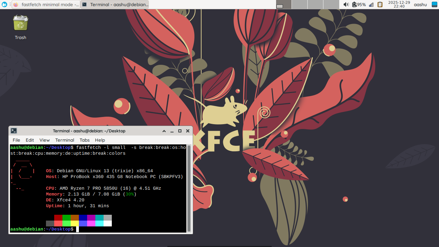Click the yellow color block in terminal

pyautogui.click(x=74, y=223)
